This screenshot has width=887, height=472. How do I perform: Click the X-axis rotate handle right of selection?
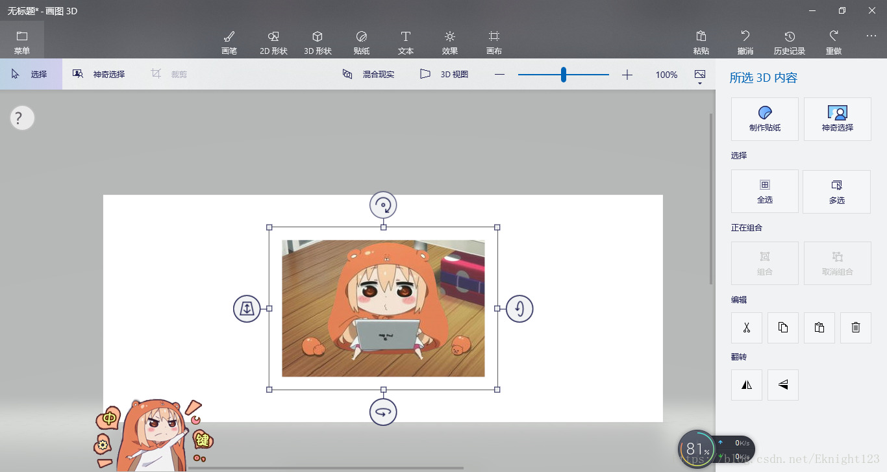[519, 308]
